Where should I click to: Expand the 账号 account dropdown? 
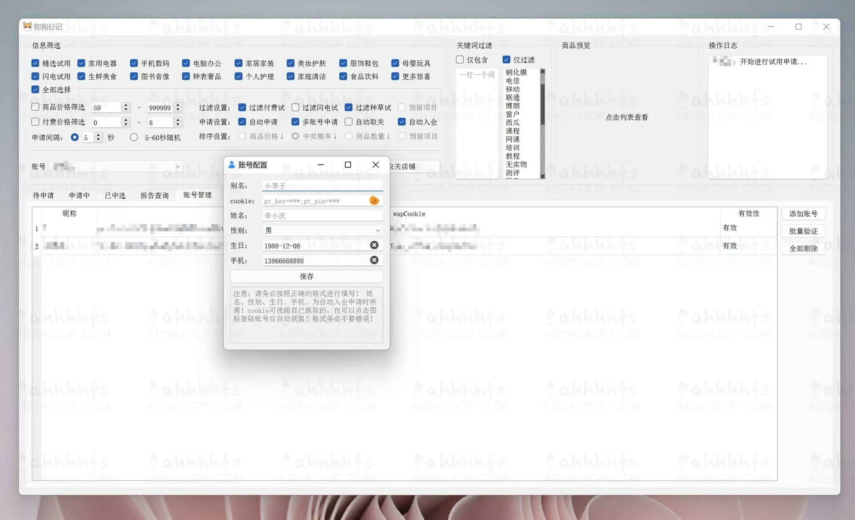pyautogui.click(x=178, y=166)
